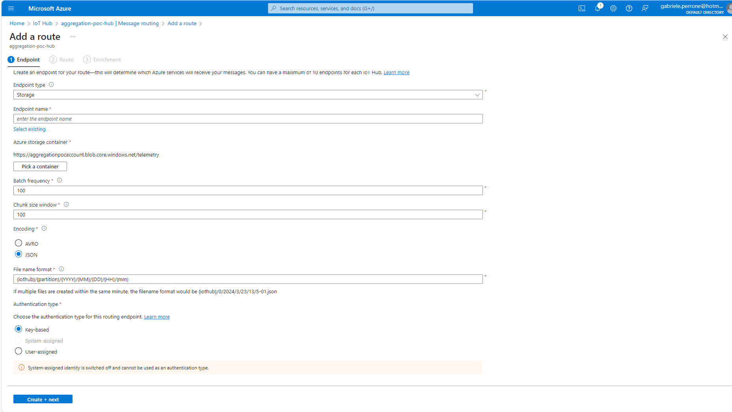This screenshot has width=732, height=412.
Task: Select User-assigned authentication type
Action: 19,351
